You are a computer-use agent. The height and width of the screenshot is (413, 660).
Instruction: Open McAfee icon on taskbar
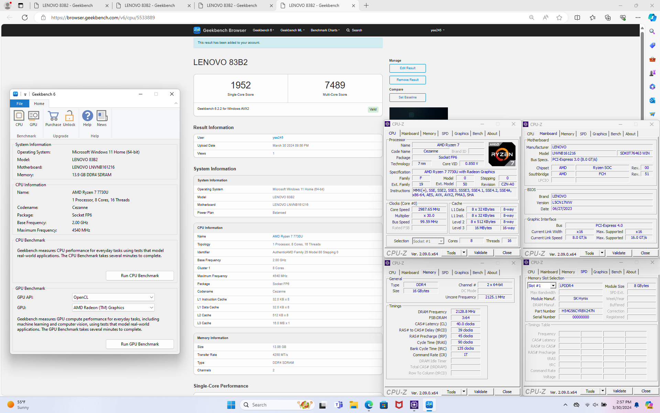[399, 405]
